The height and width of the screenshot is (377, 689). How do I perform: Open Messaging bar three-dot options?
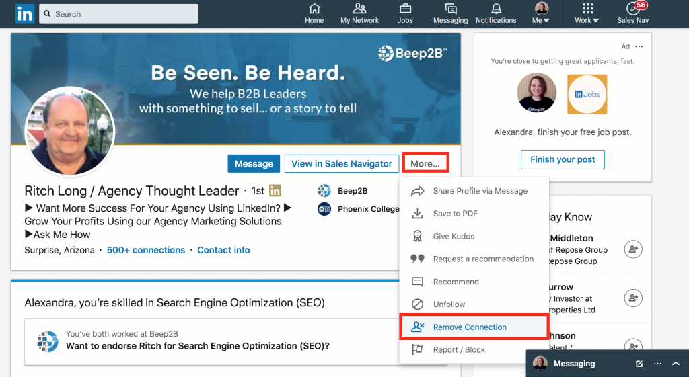(x=657, y=364)
